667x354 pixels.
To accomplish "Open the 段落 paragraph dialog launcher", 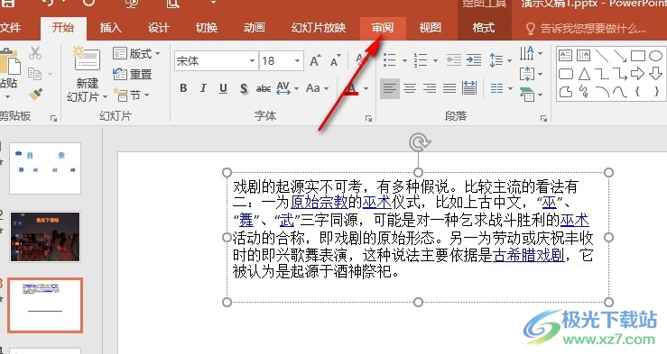I will [543, 118].
